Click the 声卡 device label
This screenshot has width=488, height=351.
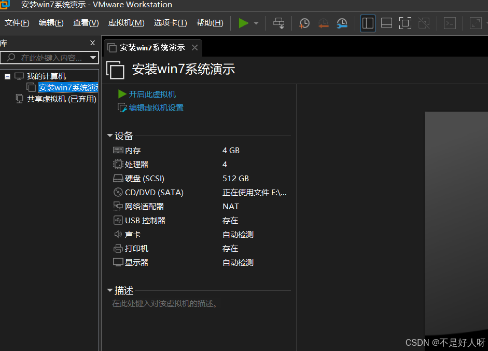pyautogui.click(x=133, y=234)
